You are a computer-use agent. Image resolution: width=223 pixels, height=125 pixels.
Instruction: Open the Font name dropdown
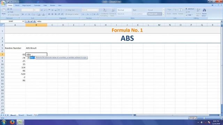coord(32,10)
